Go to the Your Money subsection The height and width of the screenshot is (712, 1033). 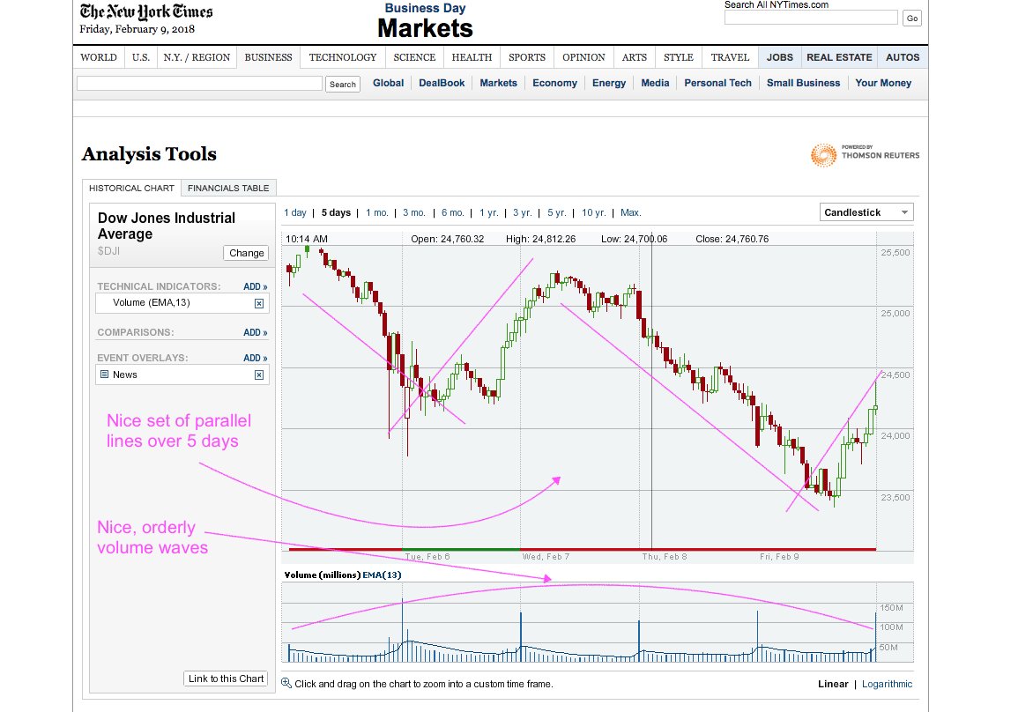[883, 83]
